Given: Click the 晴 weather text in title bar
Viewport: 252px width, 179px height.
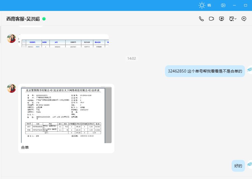Looking at the screenshot, I should click(209, 5).
